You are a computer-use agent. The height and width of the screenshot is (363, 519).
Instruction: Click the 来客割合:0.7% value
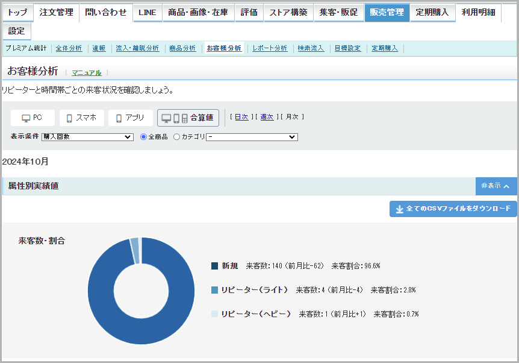[x=396, y=314]
